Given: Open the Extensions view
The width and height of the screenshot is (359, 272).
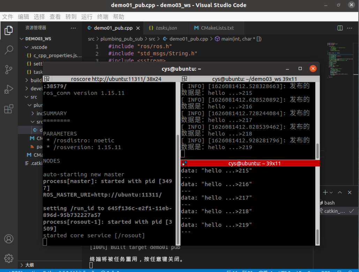Looking at the screenshot, I should tap(9, 109).
